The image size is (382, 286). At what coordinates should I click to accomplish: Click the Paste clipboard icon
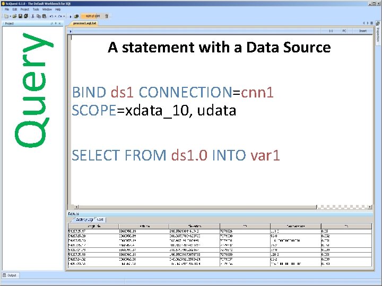pos(44,16)
